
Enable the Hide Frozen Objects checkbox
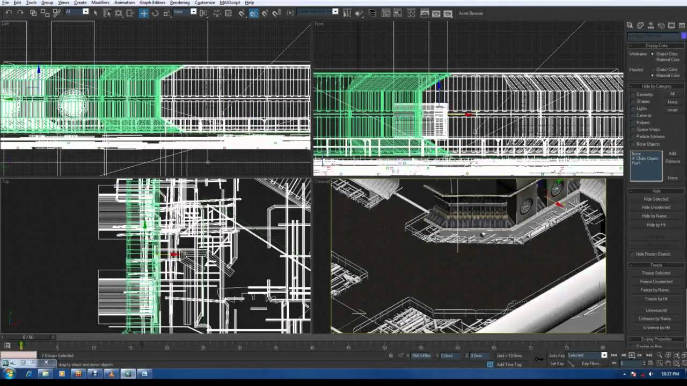click(633, 254)
